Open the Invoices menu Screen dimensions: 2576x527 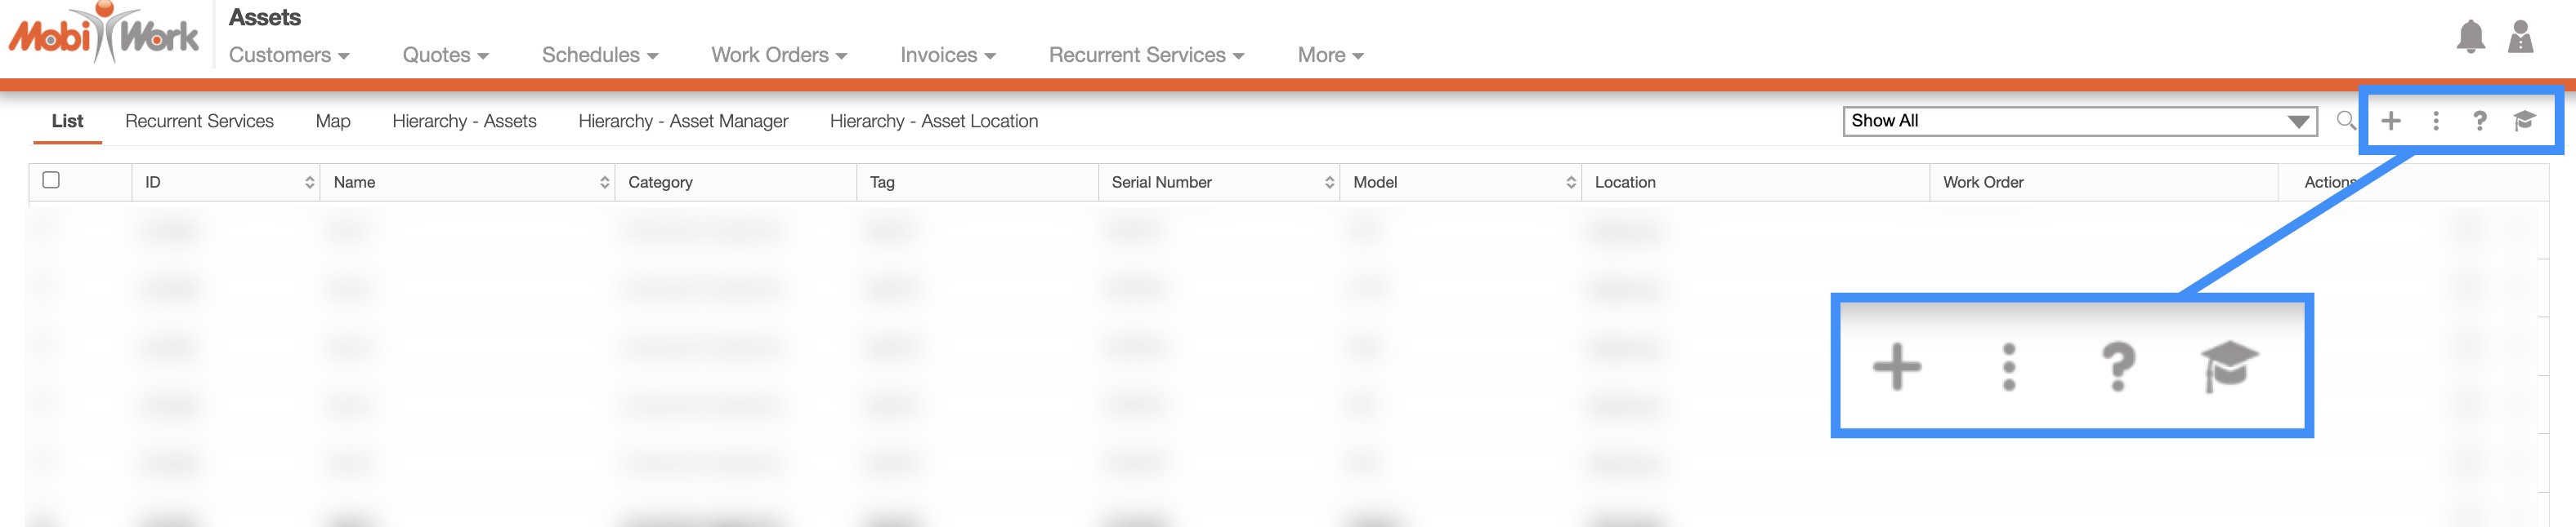(947, 55)
